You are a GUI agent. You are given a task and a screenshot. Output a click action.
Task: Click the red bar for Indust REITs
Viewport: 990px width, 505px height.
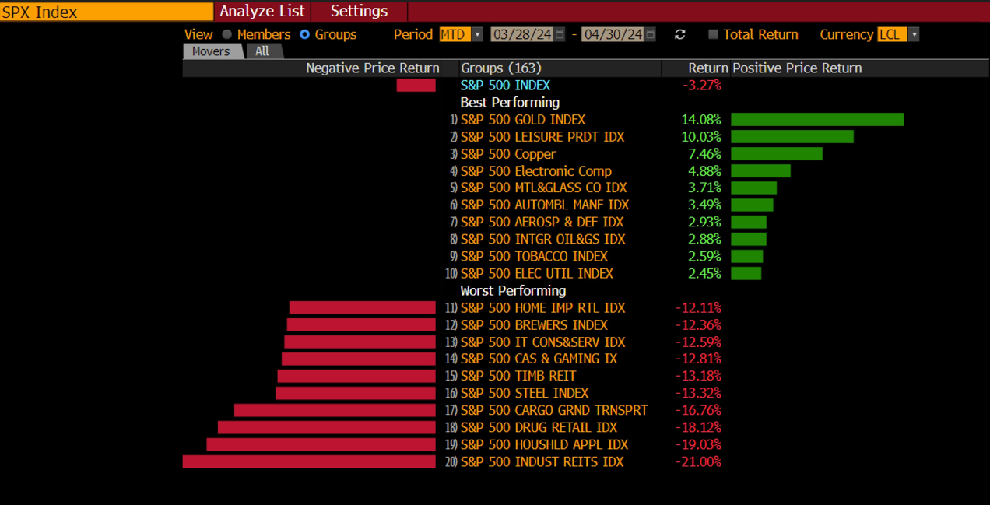pyautogui.click(x=309, y=461)
